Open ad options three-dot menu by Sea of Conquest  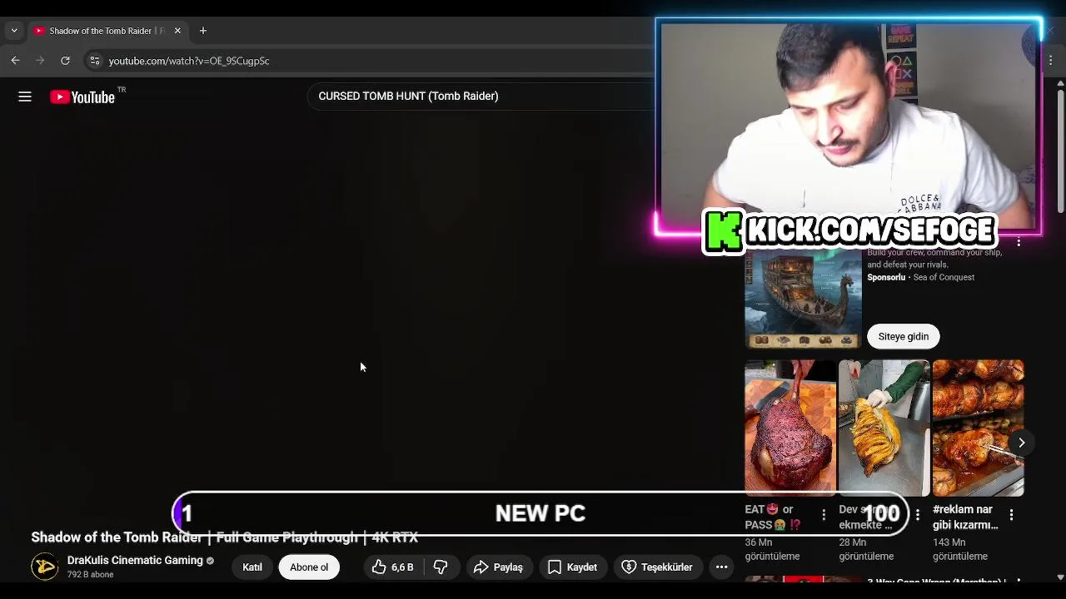click(1019, 242)
